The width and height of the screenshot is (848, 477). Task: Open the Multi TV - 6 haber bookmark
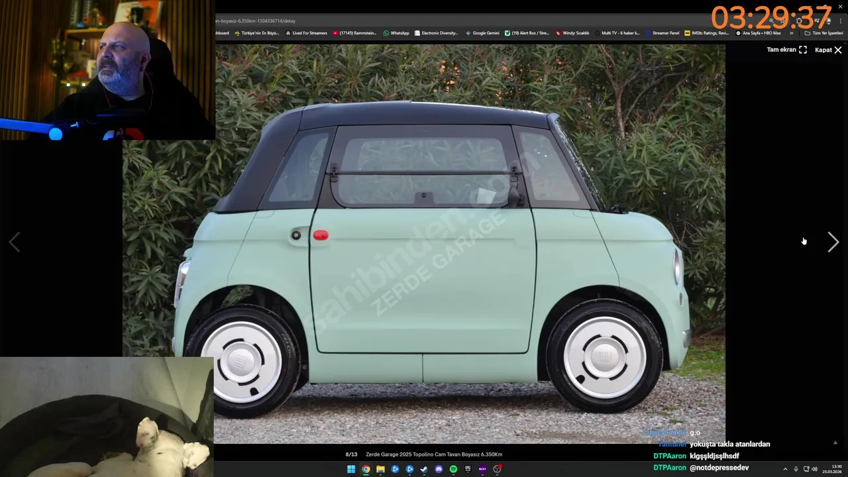[x=617, y=33]
